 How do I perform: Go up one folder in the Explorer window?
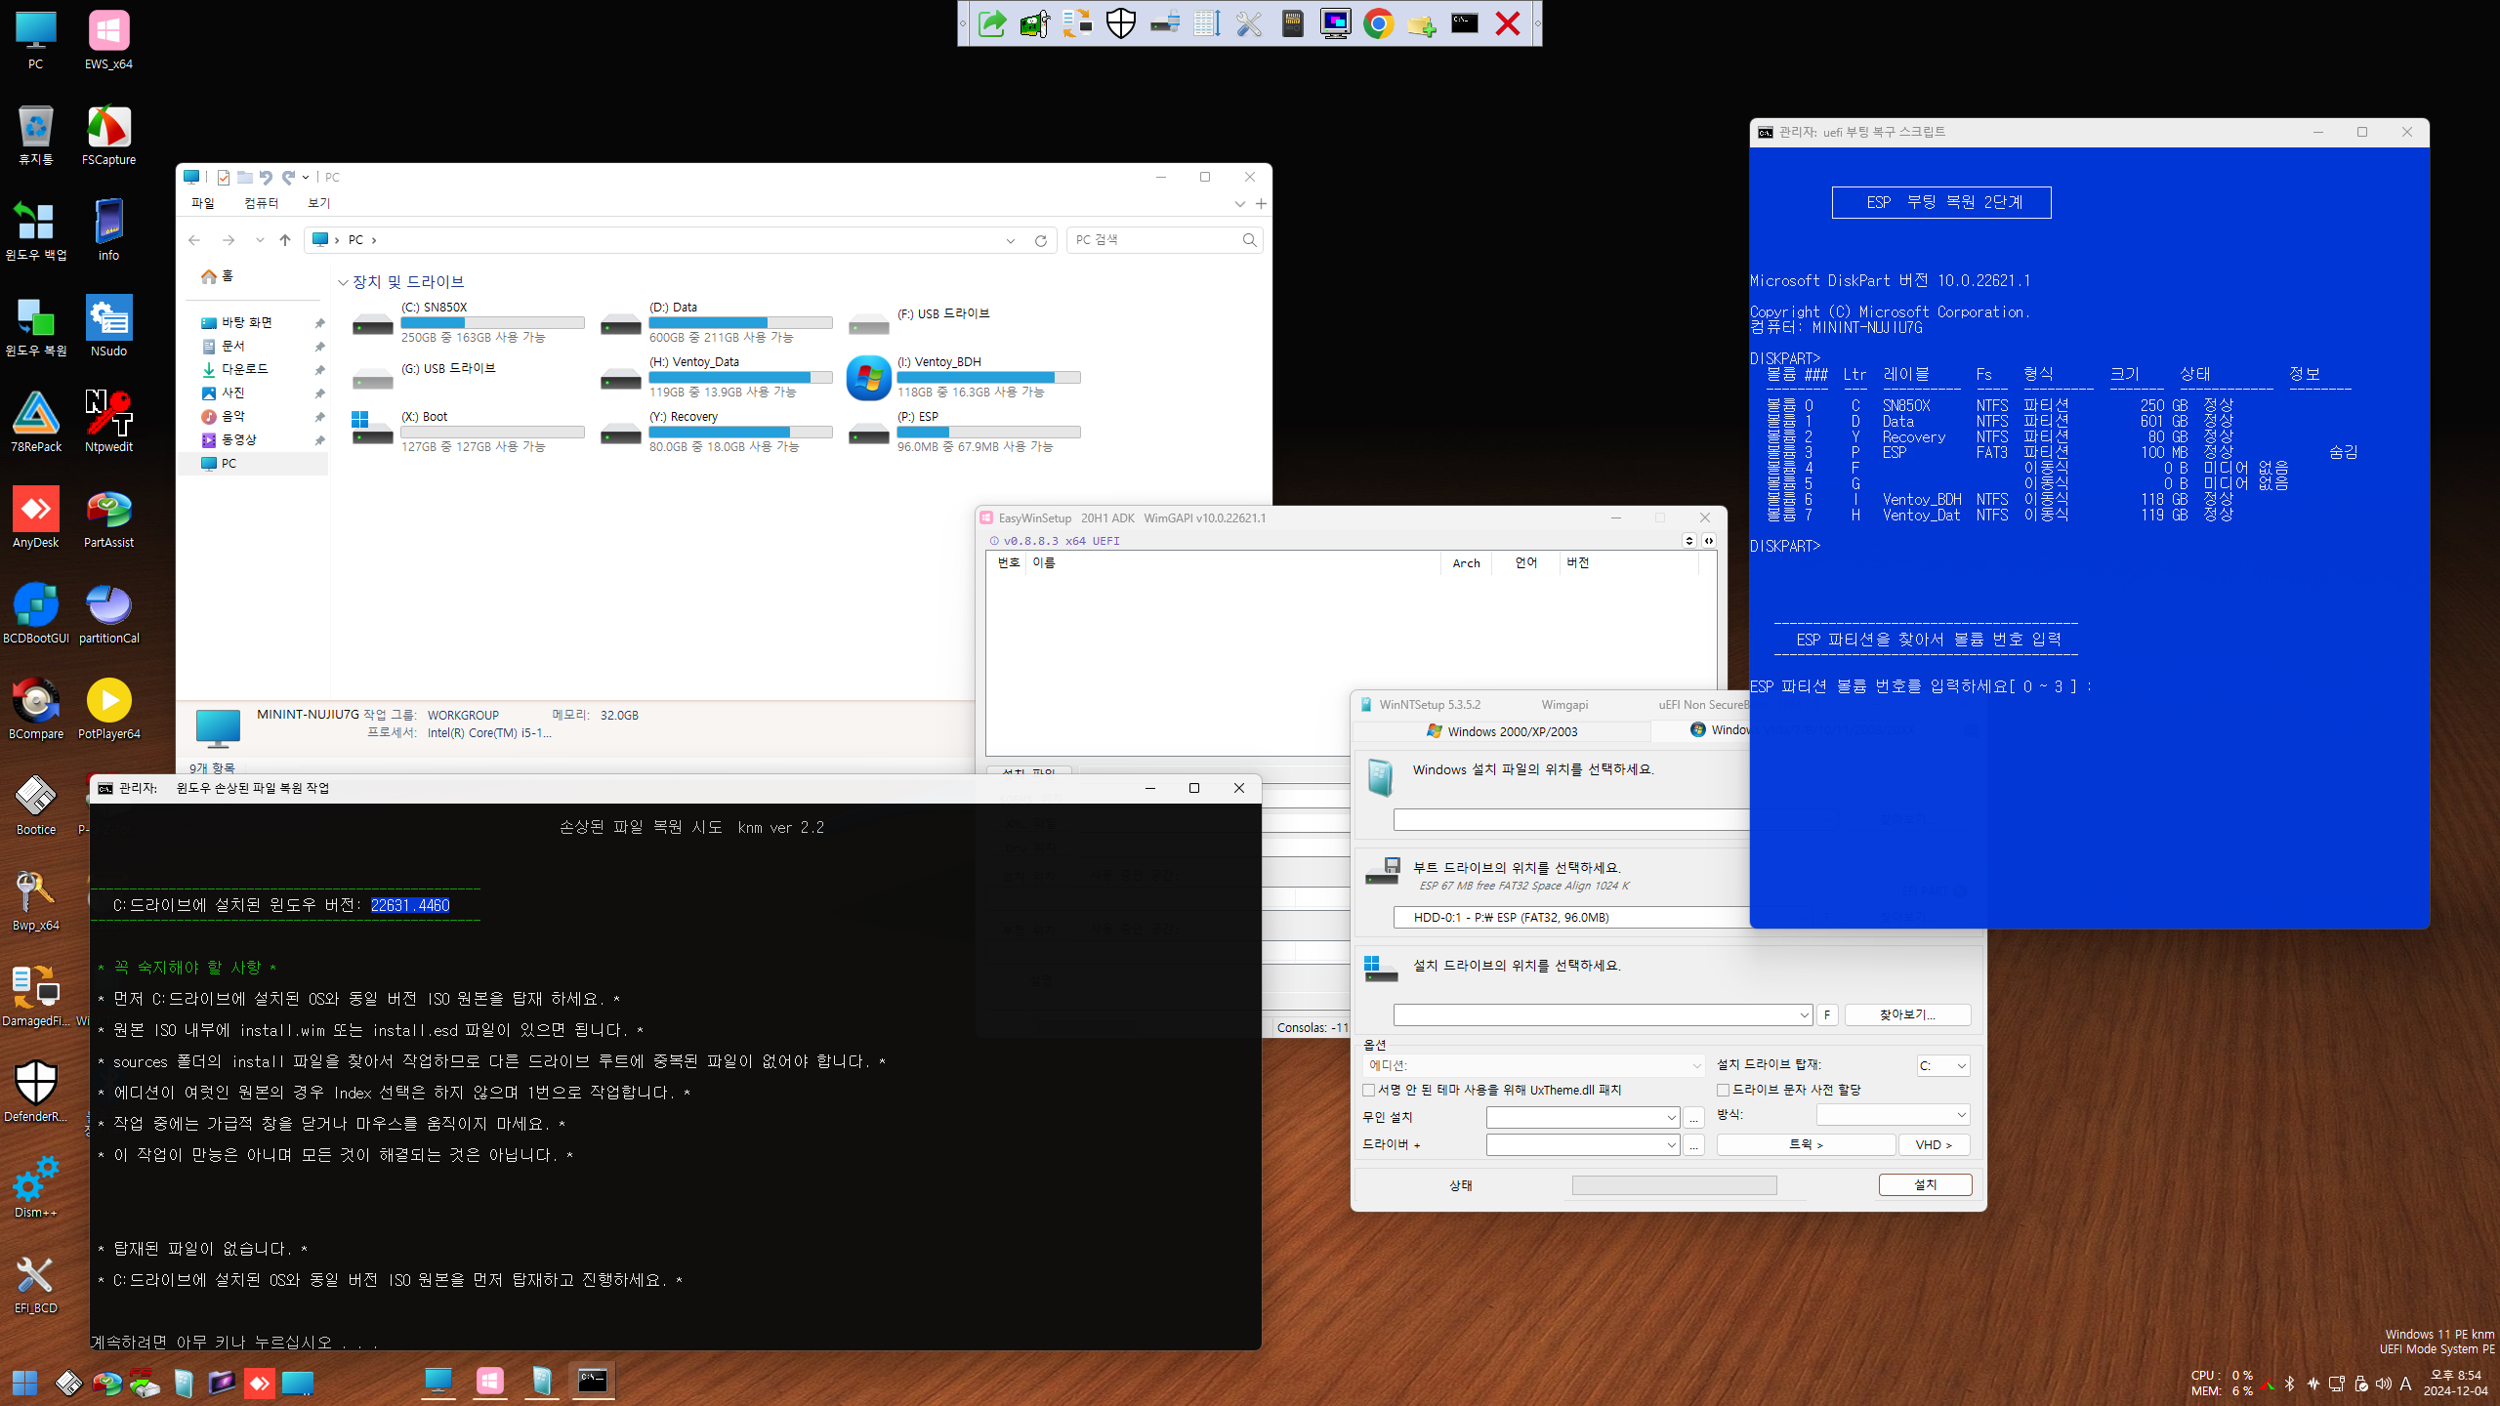coord(285,240)
